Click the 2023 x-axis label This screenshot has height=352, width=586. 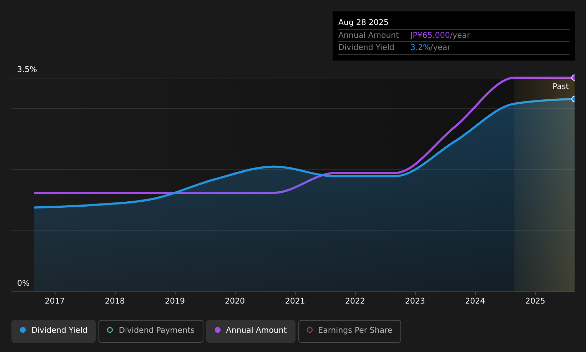[415, 301]
